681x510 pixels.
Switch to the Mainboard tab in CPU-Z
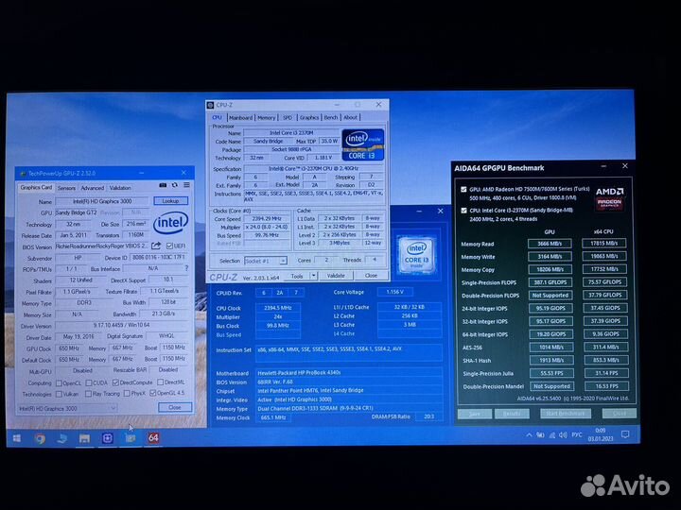(240, 117)
